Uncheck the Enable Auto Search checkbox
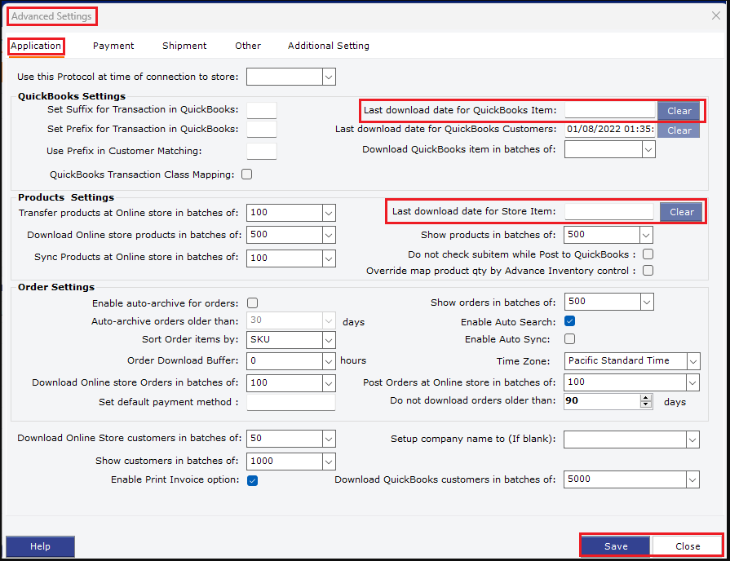730x561 pixels. [x=570, y=322]
